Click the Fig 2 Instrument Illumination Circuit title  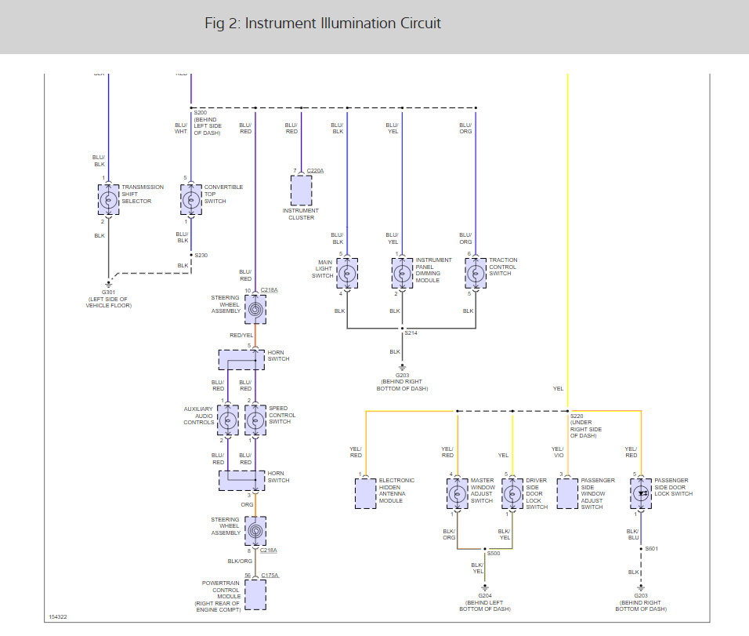click(x=323, y=24)
